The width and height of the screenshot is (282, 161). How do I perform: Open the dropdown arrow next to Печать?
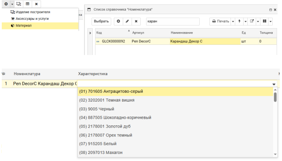coord(233,22)
